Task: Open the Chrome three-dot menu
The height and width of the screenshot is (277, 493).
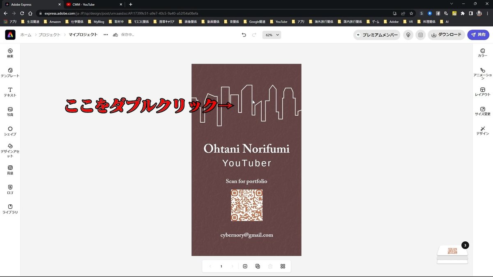Action: [488, 13]
